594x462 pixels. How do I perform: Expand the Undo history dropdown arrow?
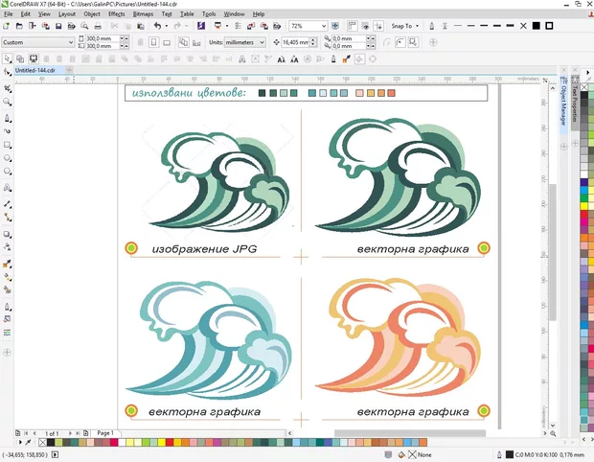coord(167,26)
